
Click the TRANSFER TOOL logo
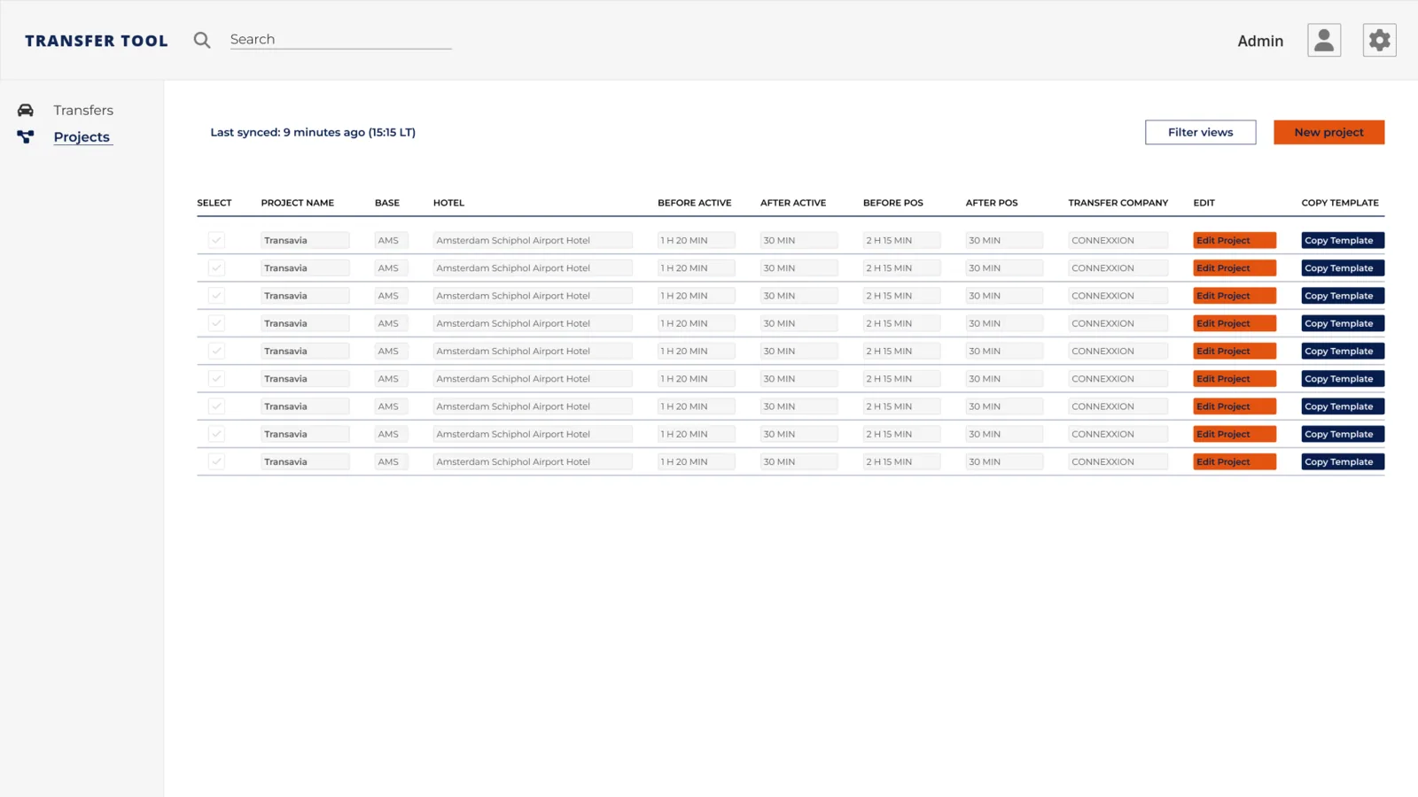tap(96, 41)
